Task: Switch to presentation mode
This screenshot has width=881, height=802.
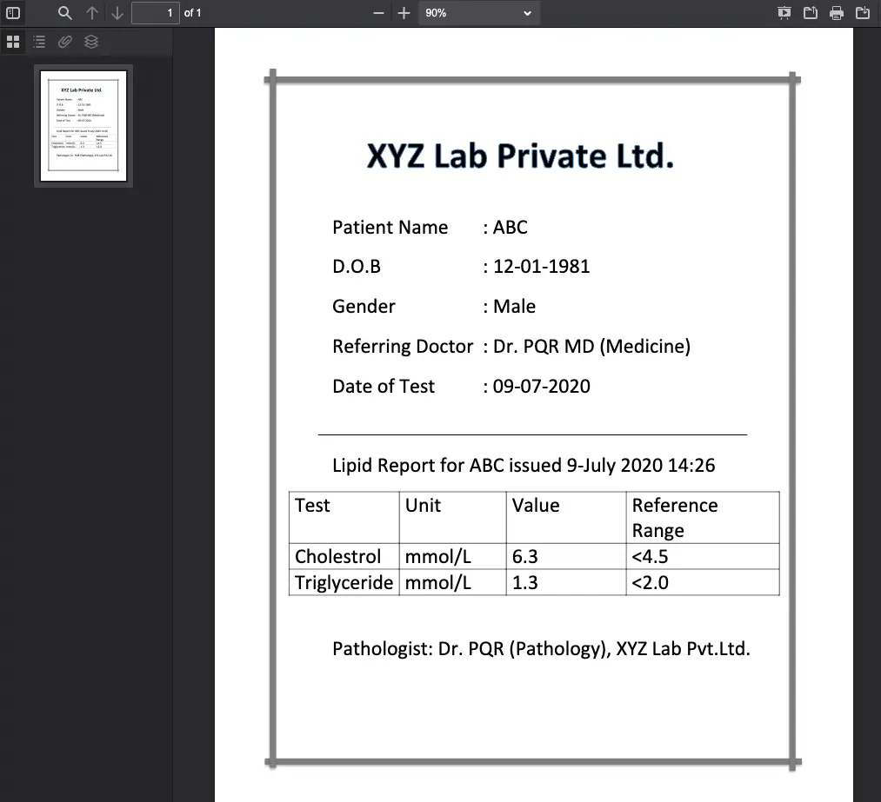Action: tap(784, 12)
